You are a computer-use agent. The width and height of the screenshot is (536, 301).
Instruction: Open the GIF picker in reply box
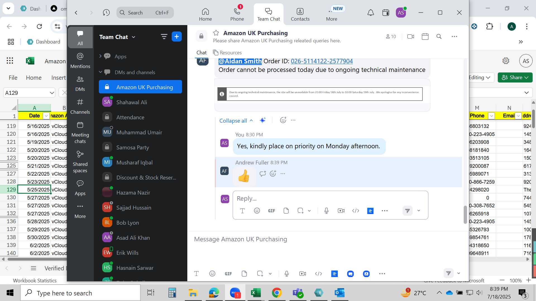[272, 211]
